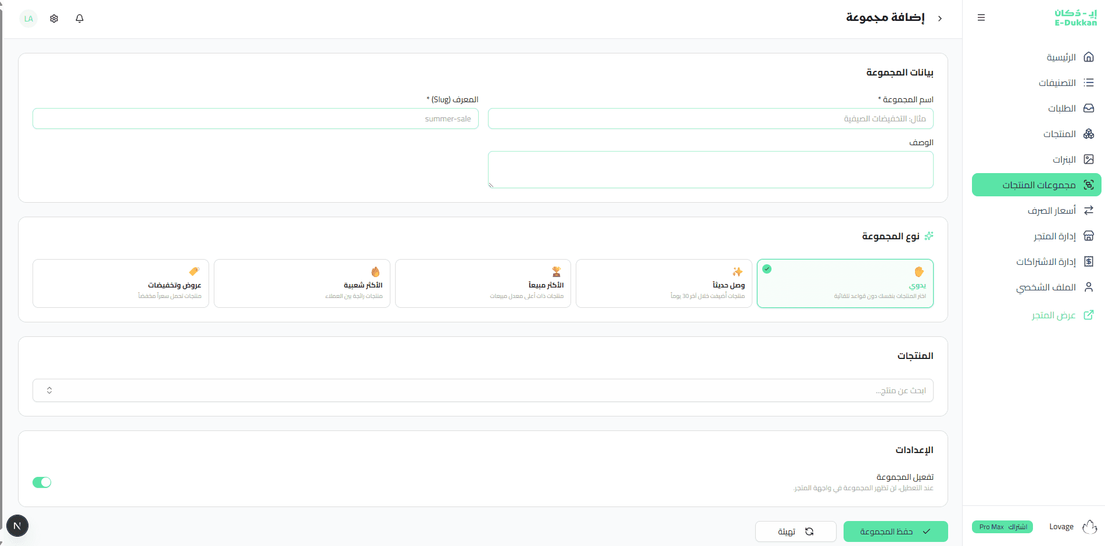1105x546 pixels.
Task: Click the exchange arrows icon next to أسعار الصرف
Action: pyautogui.click(x=1089, y=210)
